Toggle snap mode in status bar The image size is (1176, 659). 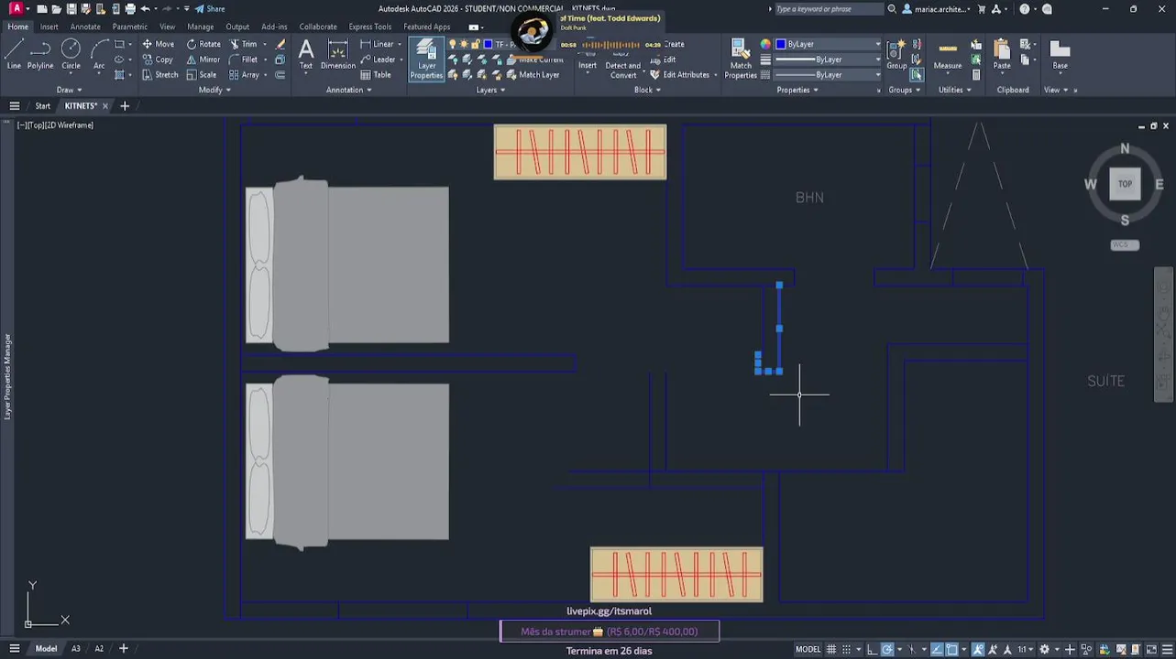tap(847, 649)
